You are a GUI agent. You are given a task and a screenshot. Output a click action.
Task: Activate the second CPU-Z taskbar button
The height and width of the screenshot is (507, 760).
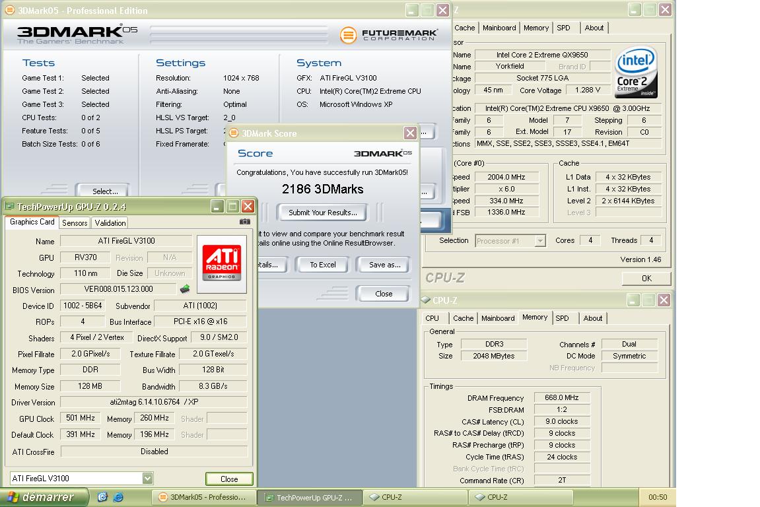point(521,497)
